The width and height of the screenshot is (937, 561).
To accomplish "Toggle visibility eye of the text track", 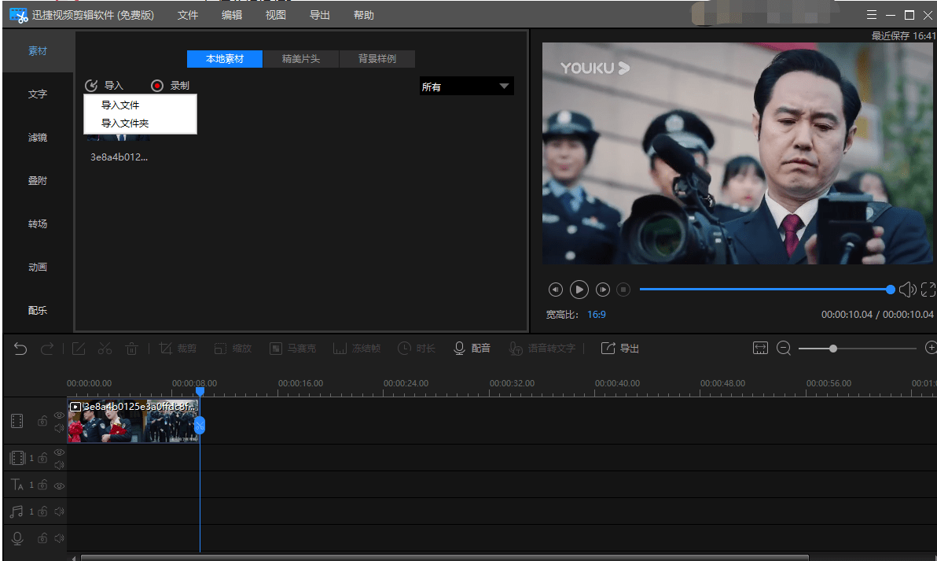I will coord(59,485).
